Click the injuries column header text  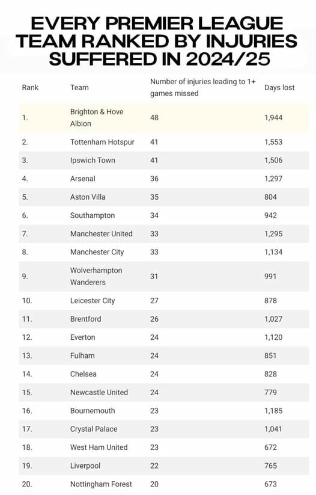click(203, 87)
